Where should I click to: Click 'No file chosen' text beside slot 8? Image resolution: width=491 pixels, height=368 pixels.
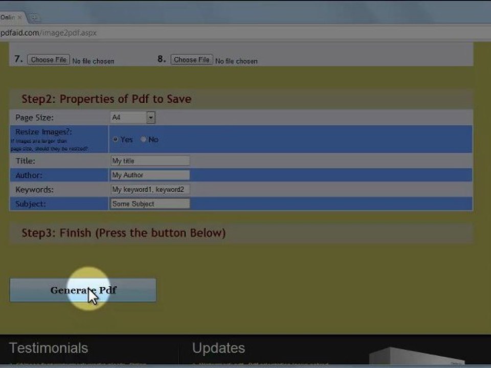[x=236, y=61]
